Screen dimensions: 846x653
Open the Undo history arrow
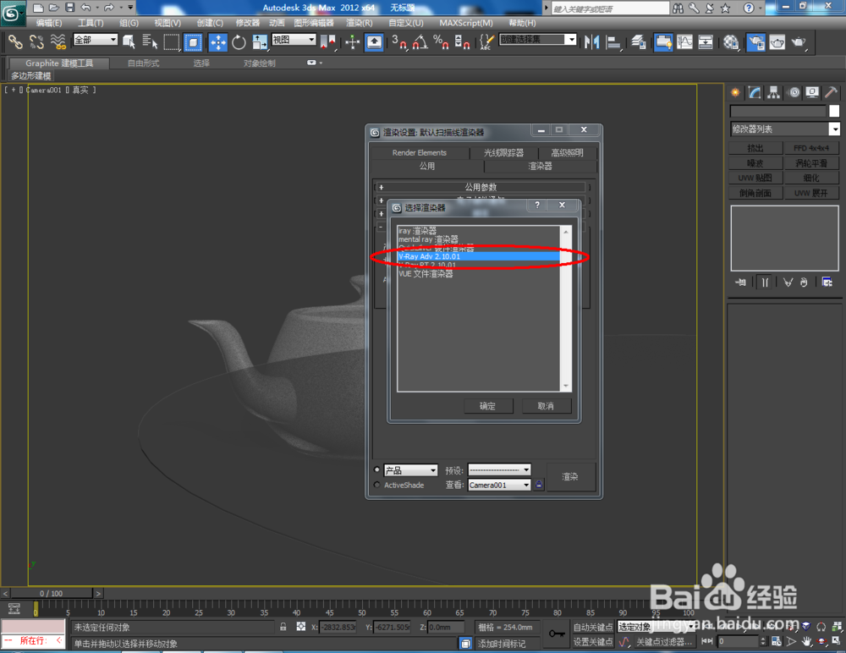pos(98,8)
